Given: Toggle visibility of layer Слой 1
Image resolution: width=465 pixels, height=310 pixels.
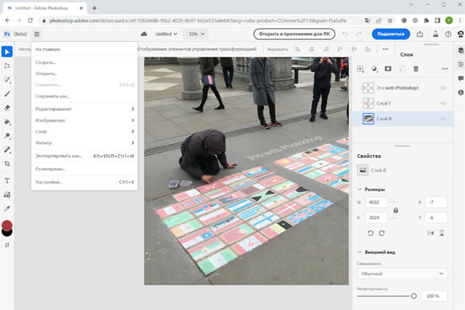Looking at the screenshot, I should (x=444, y=103).
